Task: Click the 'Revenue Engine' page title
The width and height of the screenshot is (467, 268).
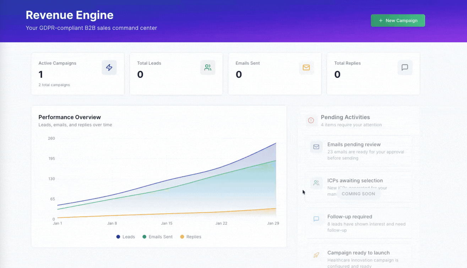Action: (70, 15)
